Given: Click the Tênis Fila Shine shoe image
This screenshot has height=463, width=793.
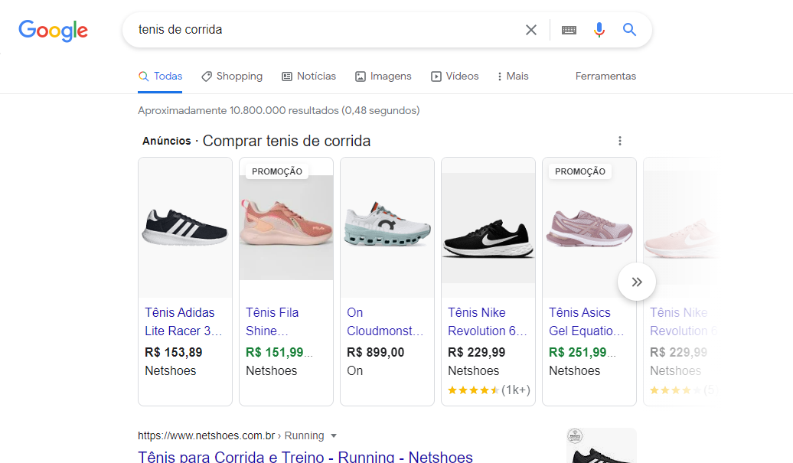Looking at the screenshot, I should pos(286,227).
